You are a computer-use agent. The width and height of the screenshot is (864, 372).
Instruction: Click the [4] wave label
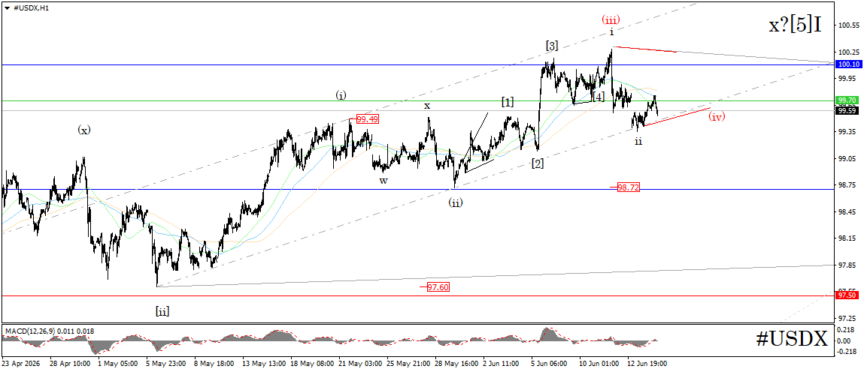click(599, 97)
